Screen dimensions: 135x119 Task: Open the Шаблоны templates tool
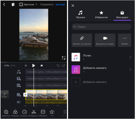tap(6, 113)
